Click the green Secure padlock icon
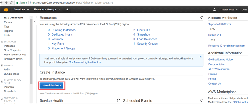Screen dimensions: 248x104 click(x=17, y=3)
